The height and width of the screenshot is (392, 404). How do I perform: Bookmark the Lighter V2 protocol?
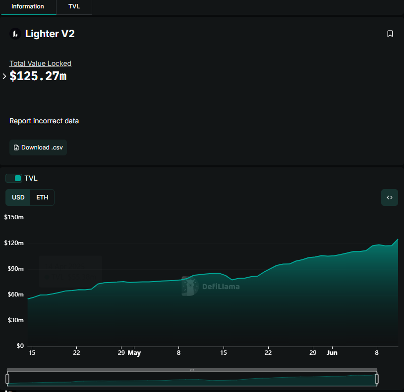(390, 34)
